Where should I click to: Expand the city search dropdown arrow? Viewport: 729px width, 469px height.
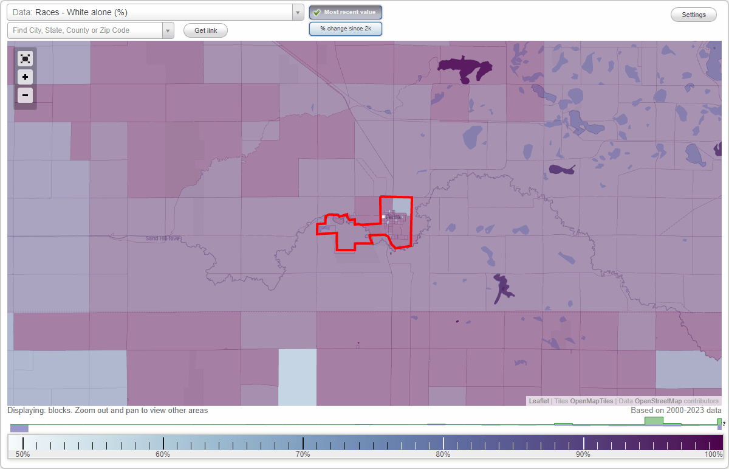(x=168, y=30)
